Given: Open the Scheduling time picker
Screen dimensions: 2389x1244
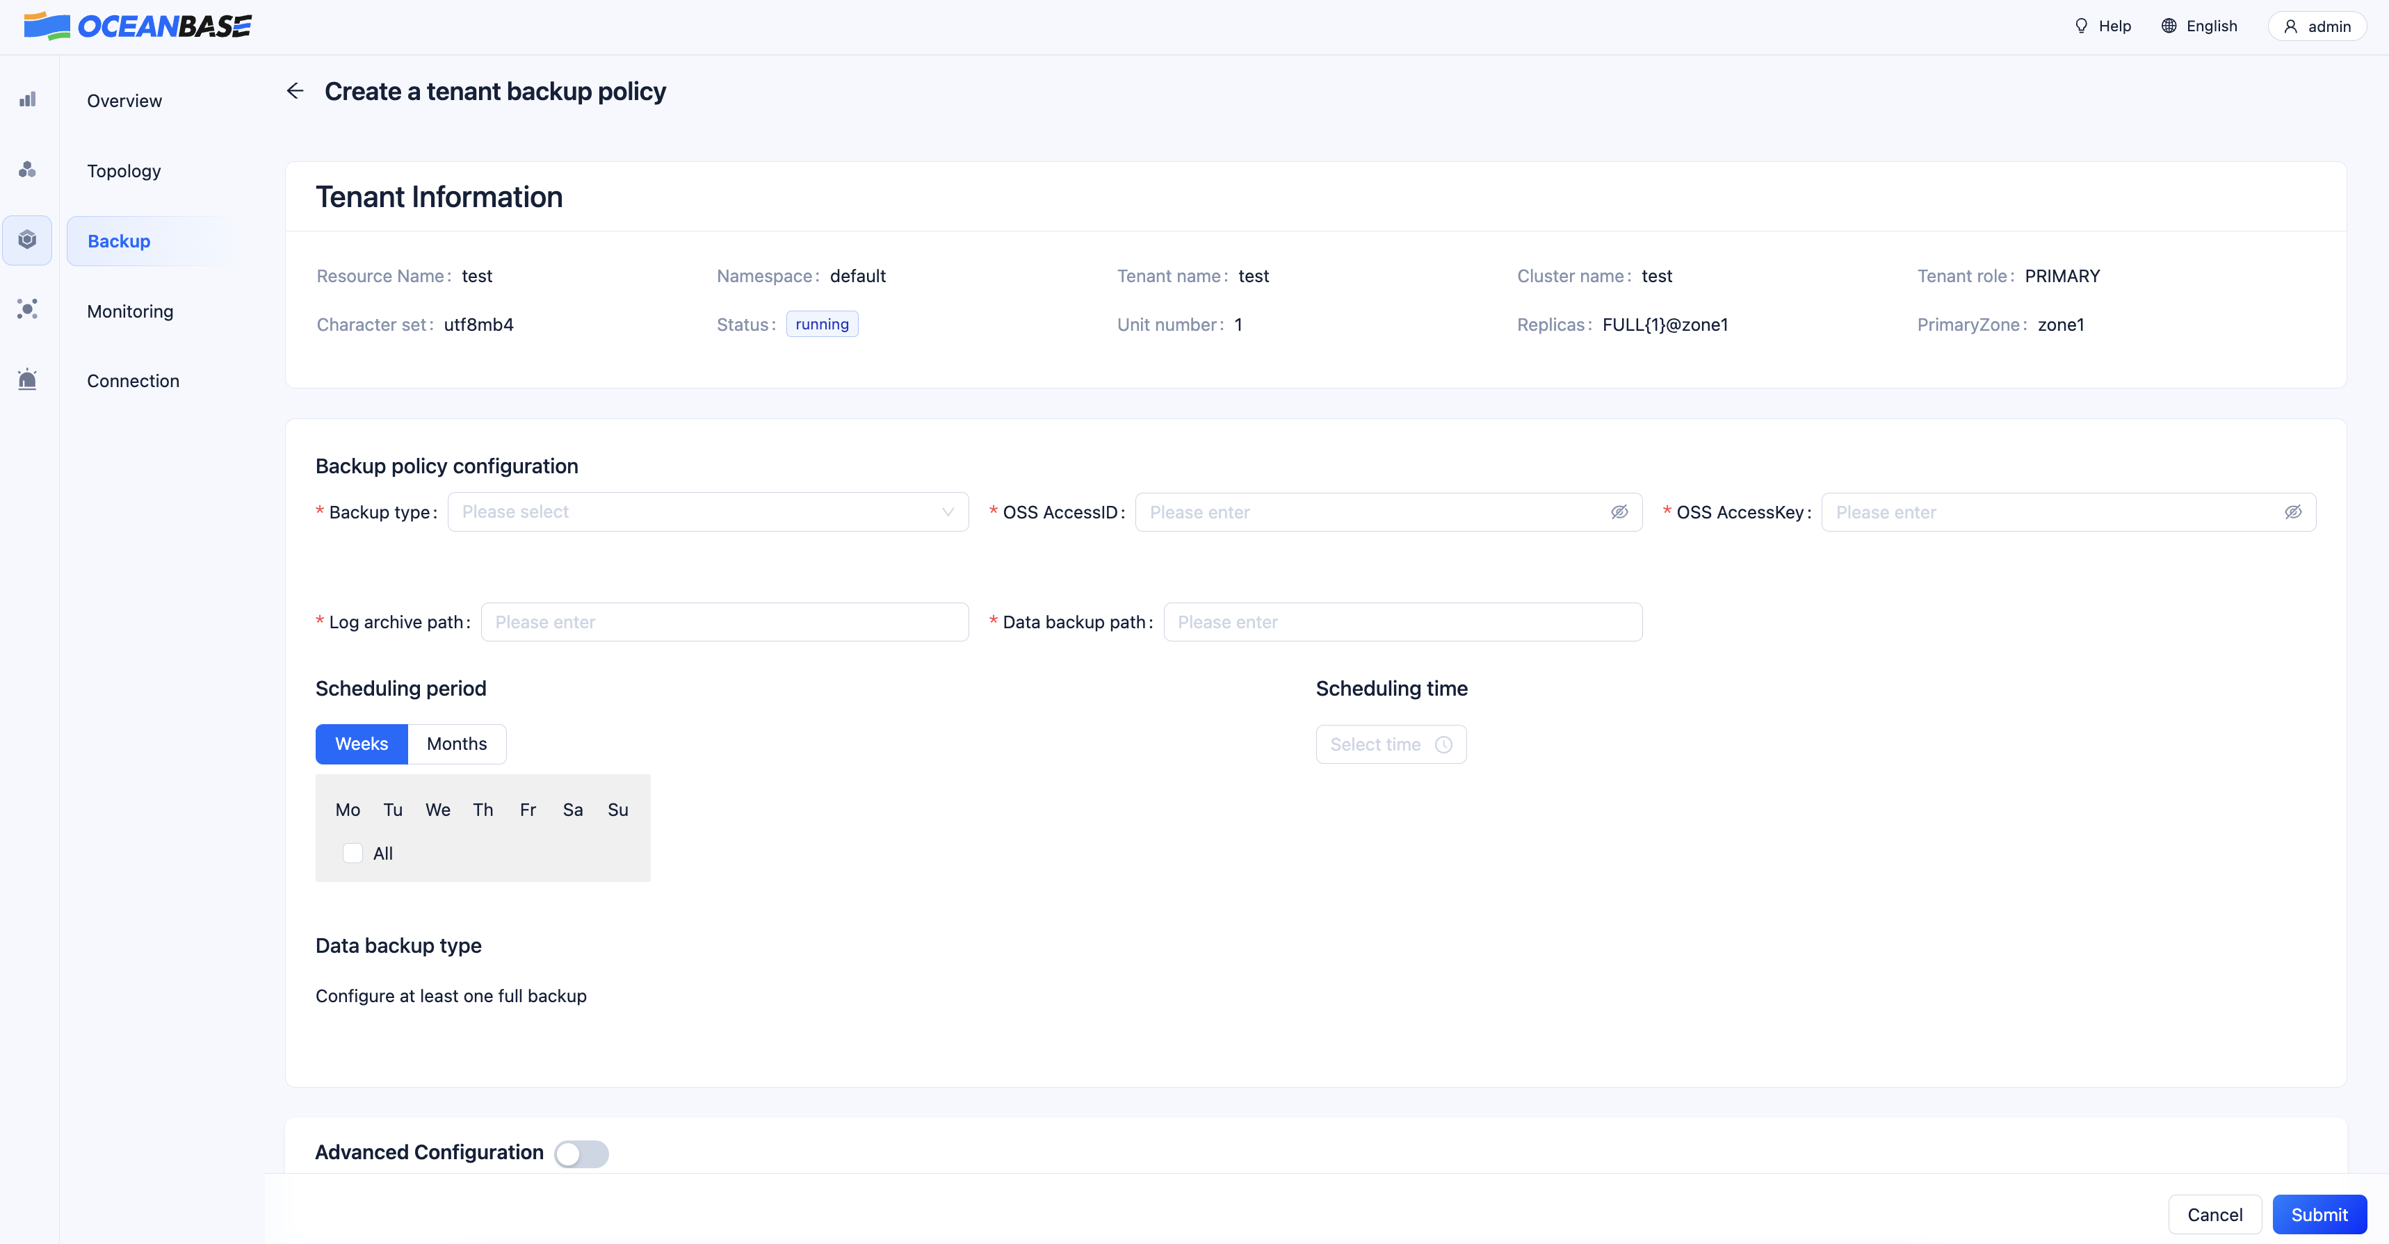Looking at the screenshot, I should coord(1391,744).
